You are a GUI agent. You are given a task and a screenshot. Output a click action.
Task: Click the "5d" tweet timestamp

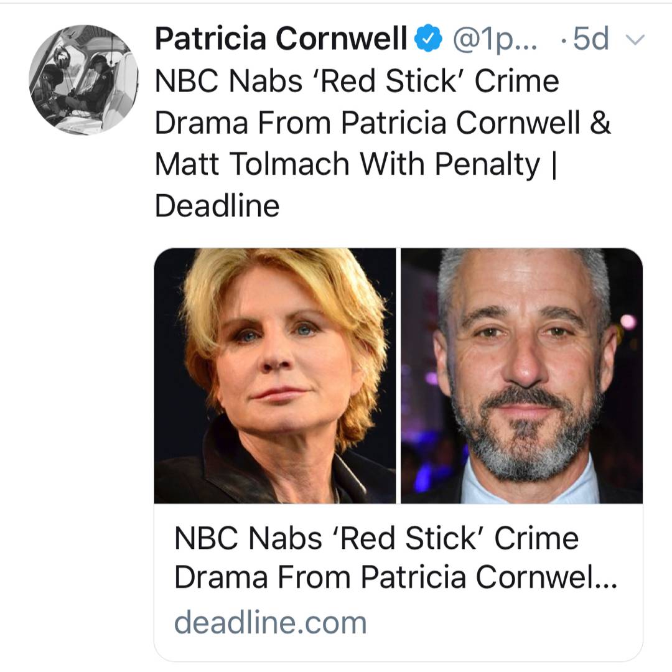(590, 40)
